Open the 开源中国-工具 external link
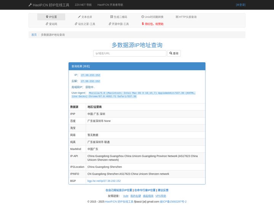This screenshot has height=205, width=274. point(119,24)
